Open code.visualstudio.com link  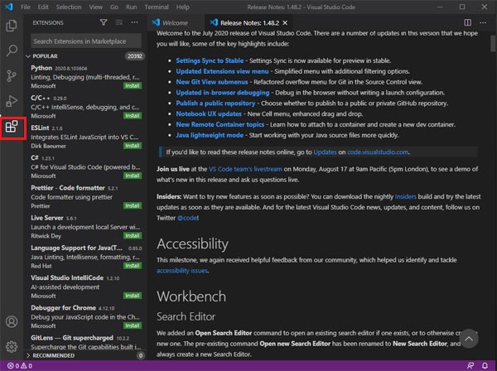click(378, 152)
